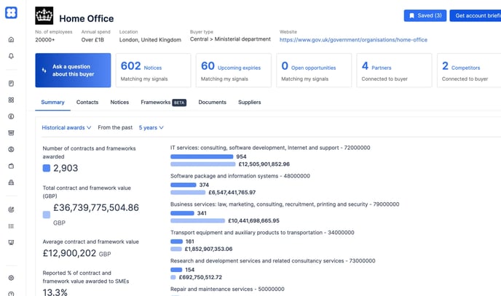
Task: Click the list icon in the sidebar
Action: pos(11,226)
